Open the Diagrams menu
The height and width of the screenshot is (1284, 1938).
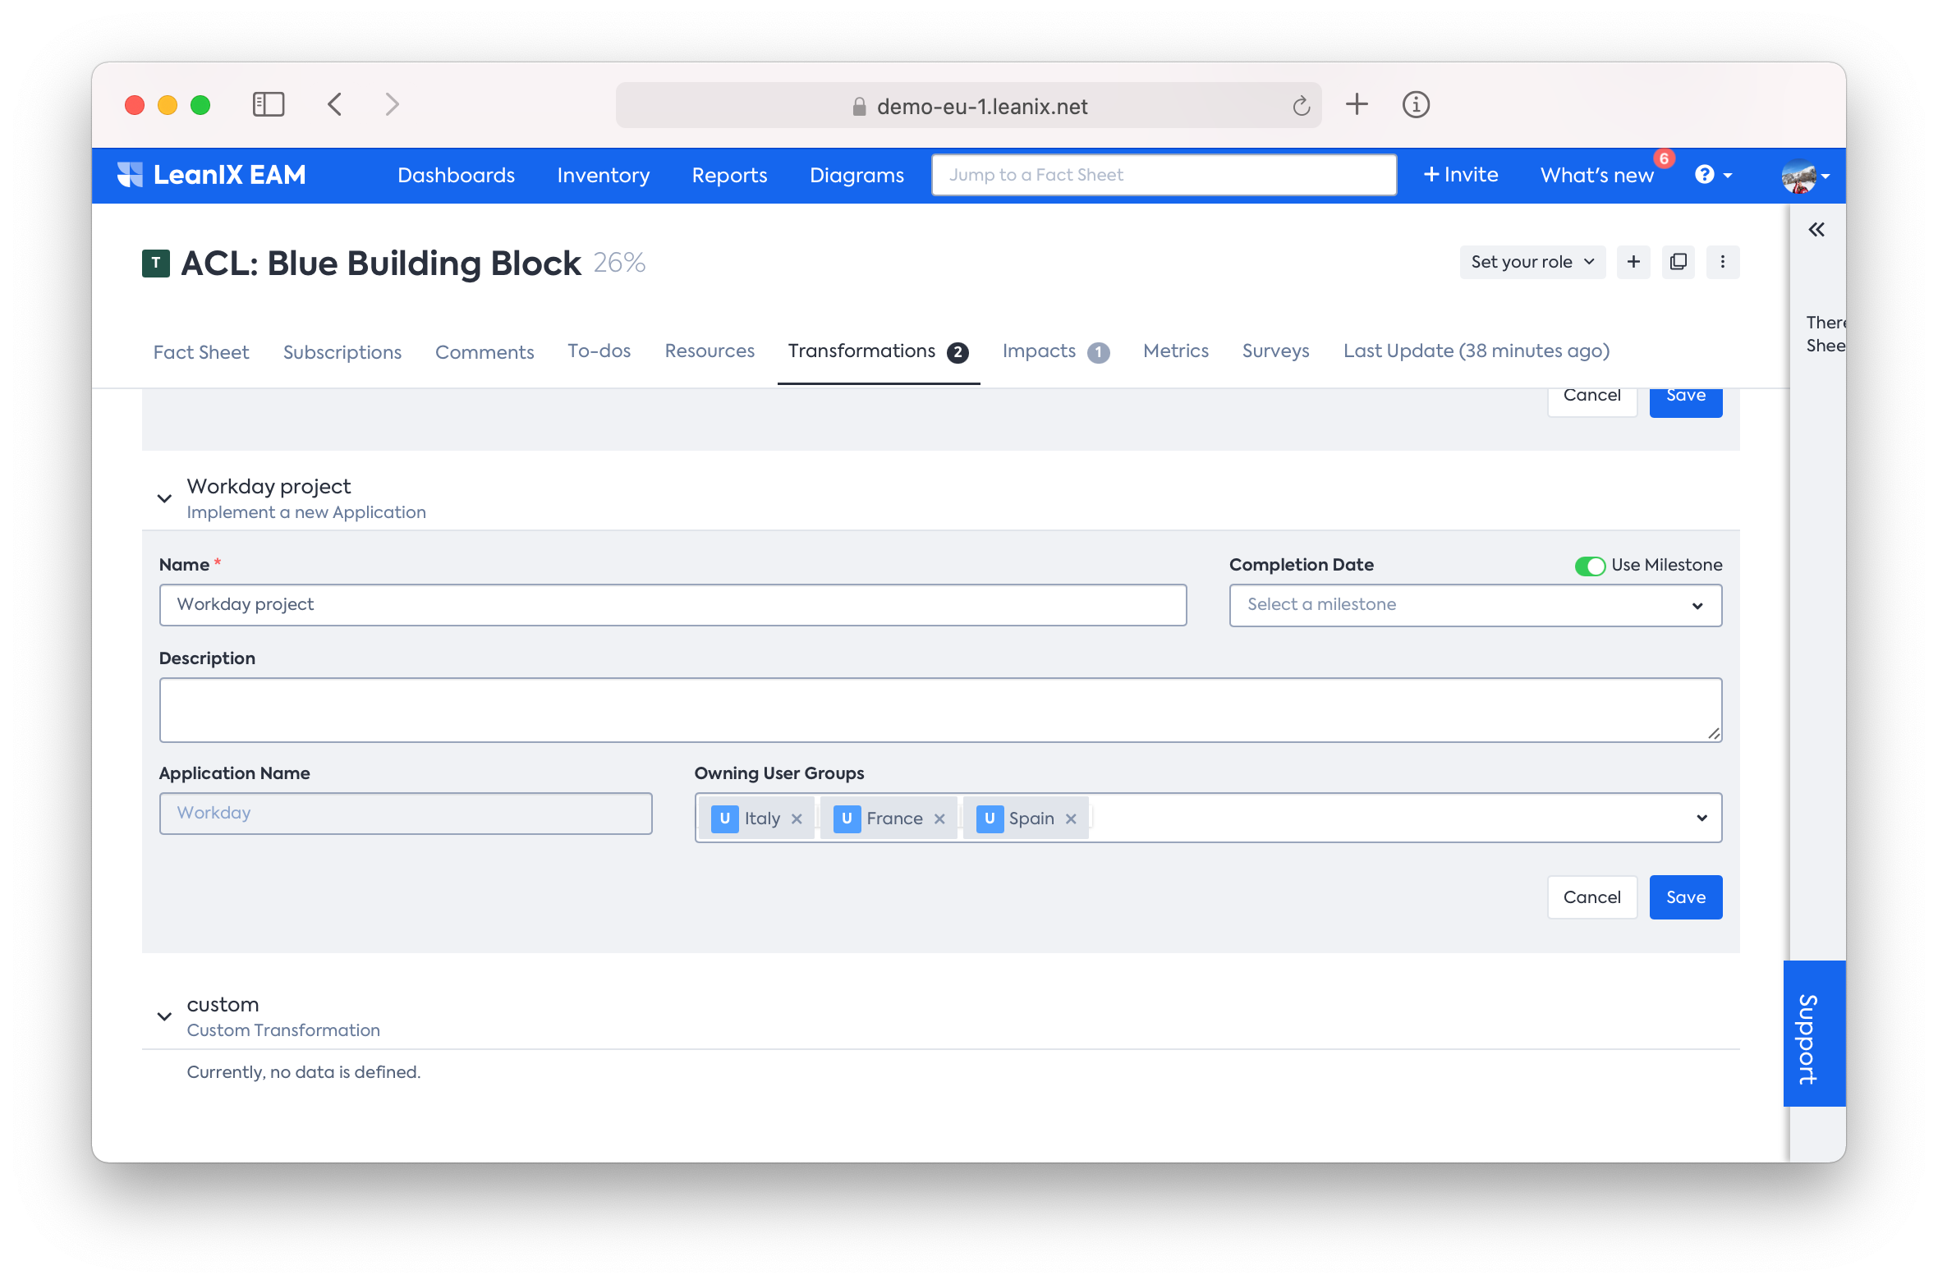[856, 175]
